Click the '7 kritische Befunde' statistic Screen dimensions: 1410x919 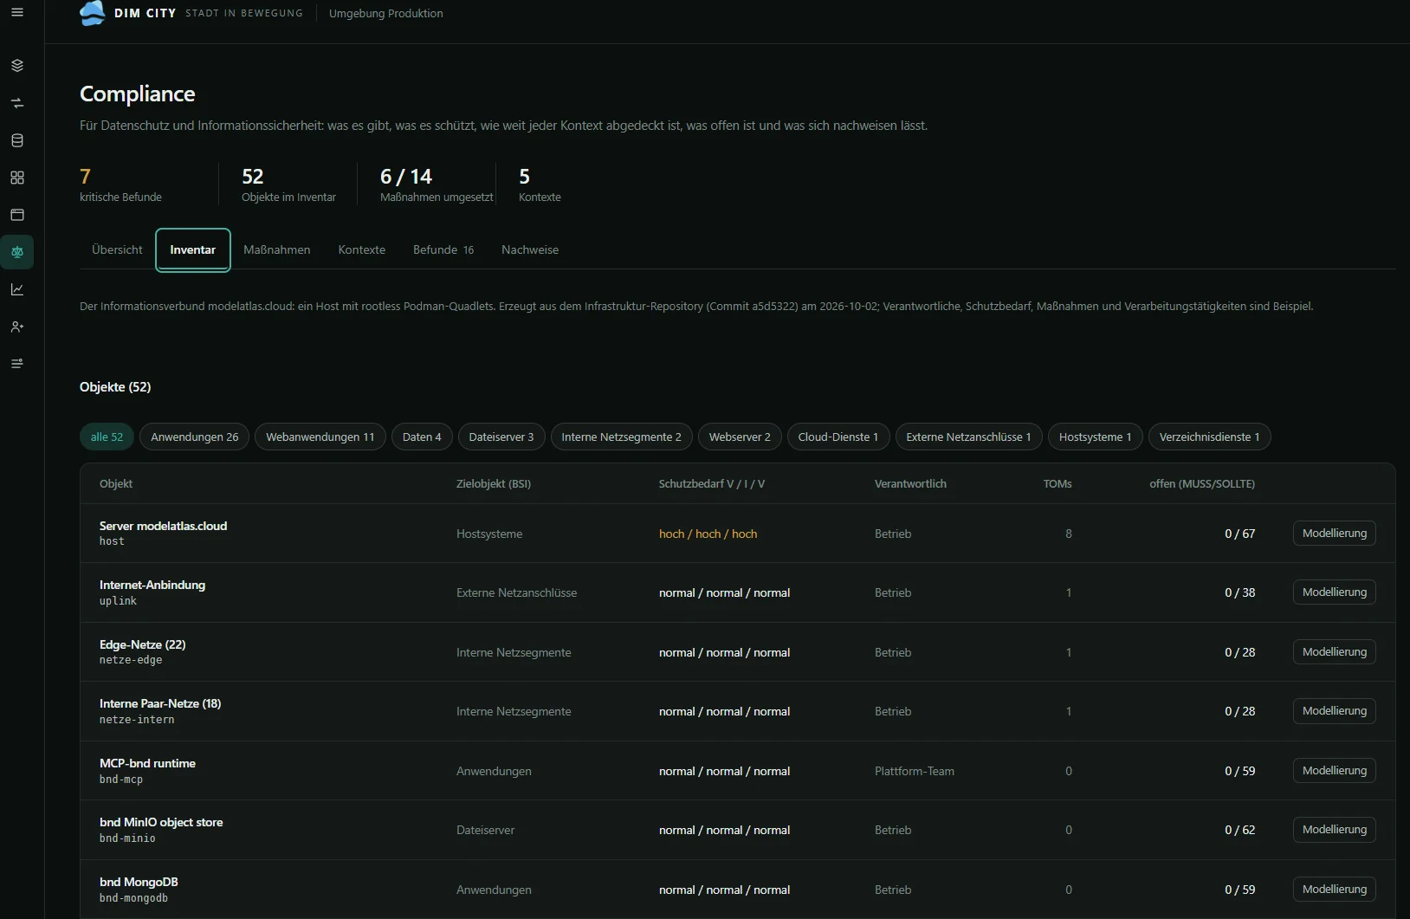click(x=120, y=184)
